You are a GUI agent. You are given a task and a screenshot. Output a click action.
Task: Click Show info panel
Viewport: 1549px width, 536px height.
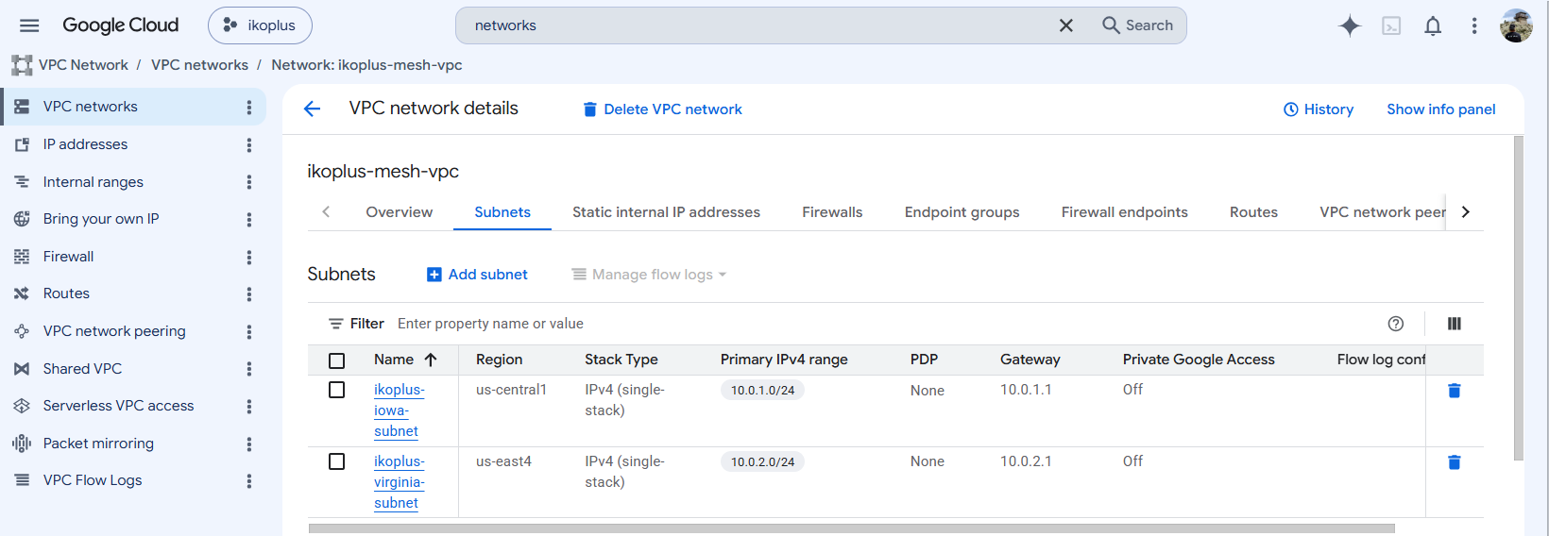pyautogui.click(x=1440, y=109)
